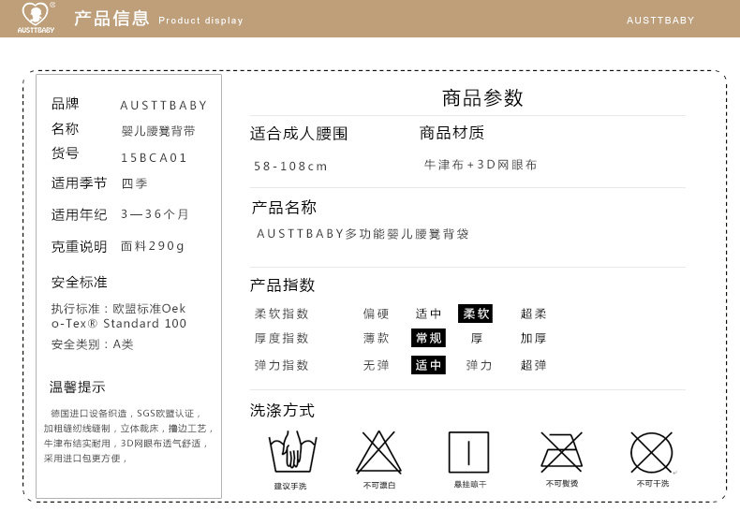Select the highlighted 常规 thickness option
The image size is (740, 511).
[428, 338]
